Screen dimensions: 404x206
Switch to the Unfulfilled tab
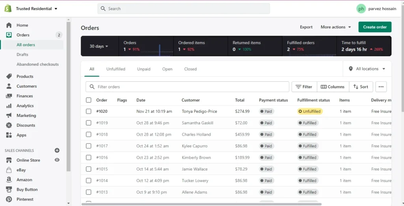[x=116, y=69]
